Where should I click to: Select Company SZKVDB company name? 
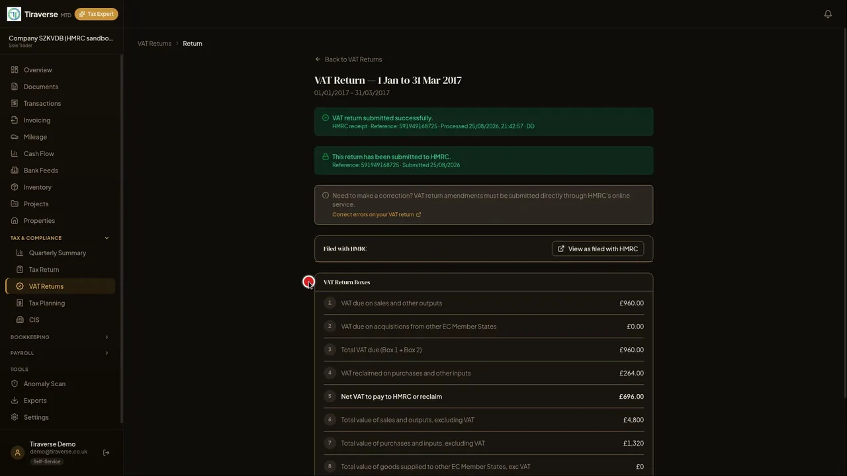pyautogui.click(x=61, y=38)
